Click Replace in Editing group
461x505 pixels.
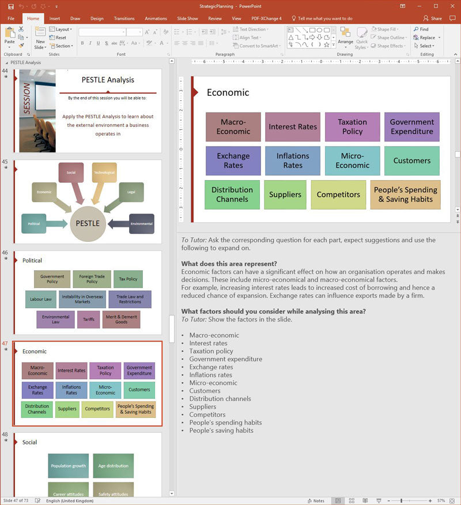pyautogui.click(x=425, y=38)
